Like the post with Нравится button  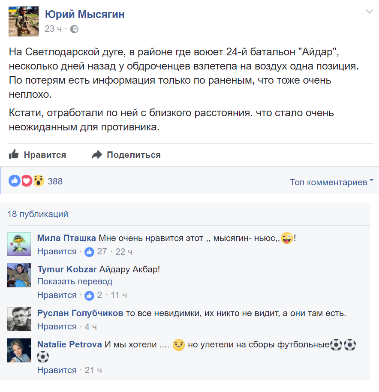(x=37, y=154)
